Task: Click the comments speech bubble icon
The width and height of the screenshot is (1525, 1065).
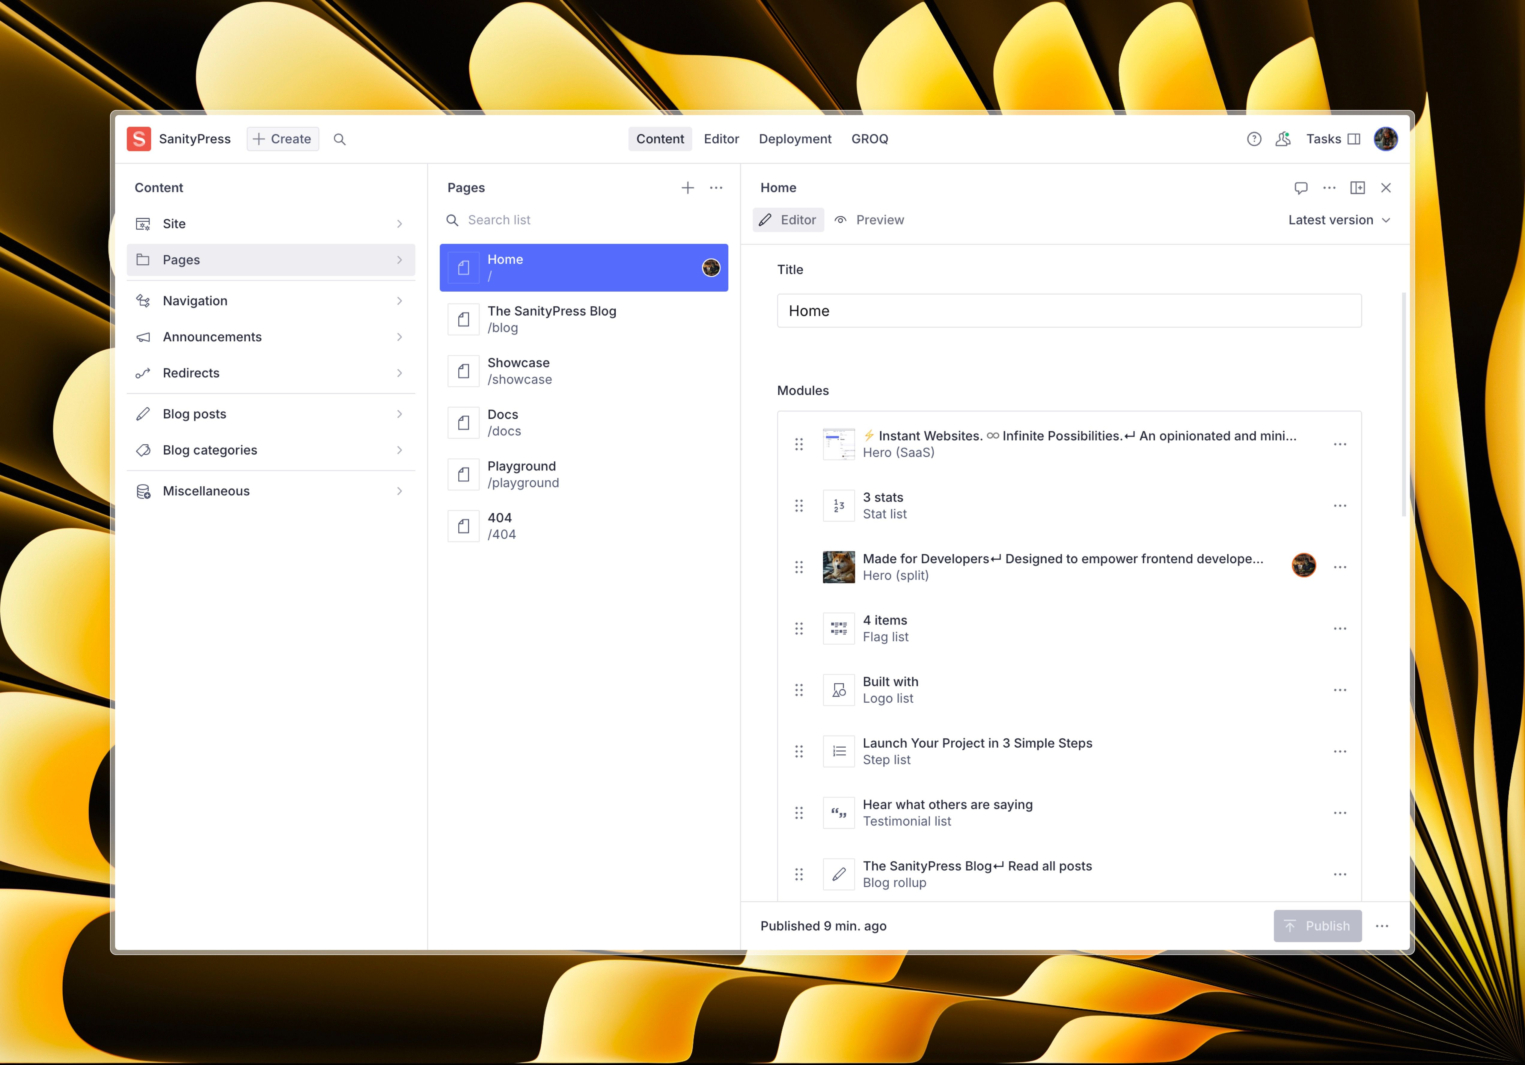Action: pyautogui.click(x=1301, y=188)
